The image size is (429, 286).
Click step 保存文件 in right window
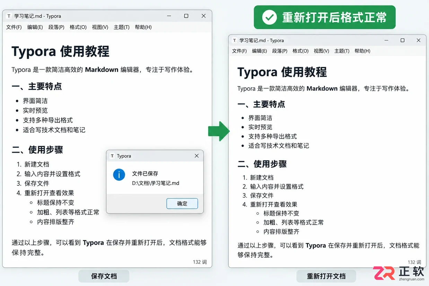point(262,196)
